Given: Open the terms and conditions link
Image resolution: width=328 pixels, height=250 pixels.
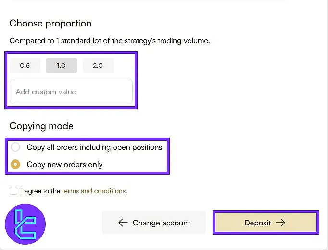Looking at the screenshot, I should pos(94,191).
